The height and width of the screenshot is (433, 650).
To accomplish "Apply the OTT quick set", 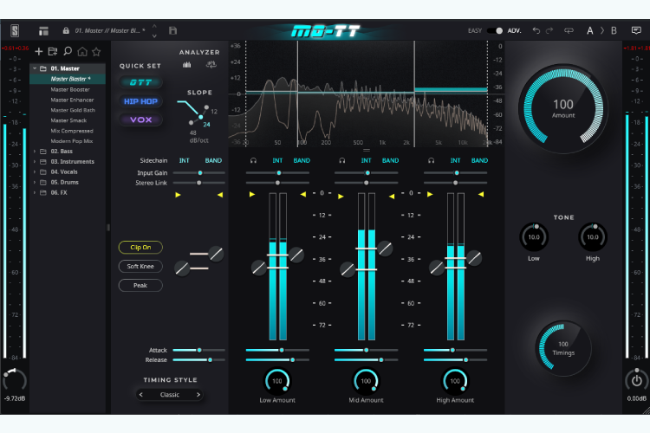I will (x=140, y=82).
